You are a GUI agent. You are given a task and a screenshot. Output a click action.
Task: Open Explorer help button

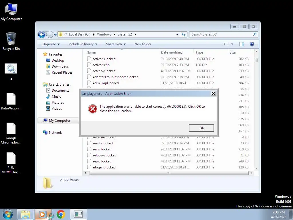coord(252,44)
